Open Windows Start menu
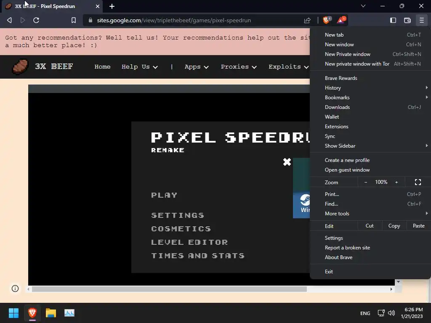 [13, 313]
